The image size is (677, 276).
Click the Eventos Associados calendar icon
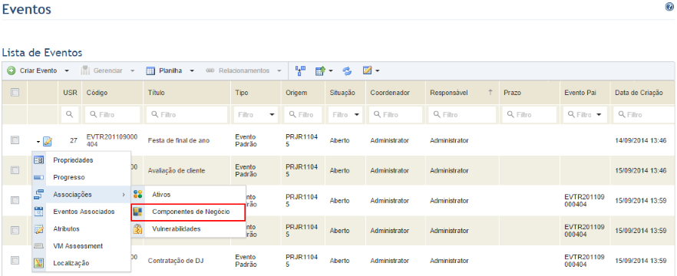point(38,212)
